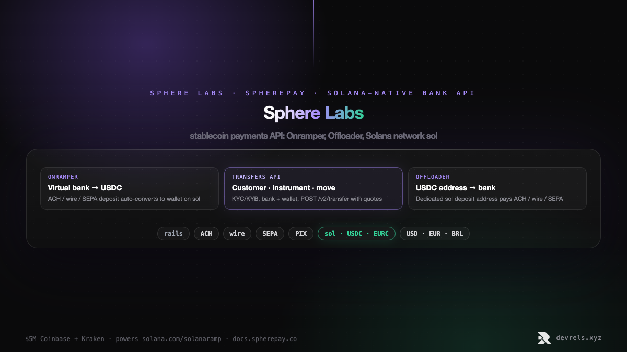Click the PIX pill
Image resolution: width=627 pixels, height=352 pixels.
301,234
